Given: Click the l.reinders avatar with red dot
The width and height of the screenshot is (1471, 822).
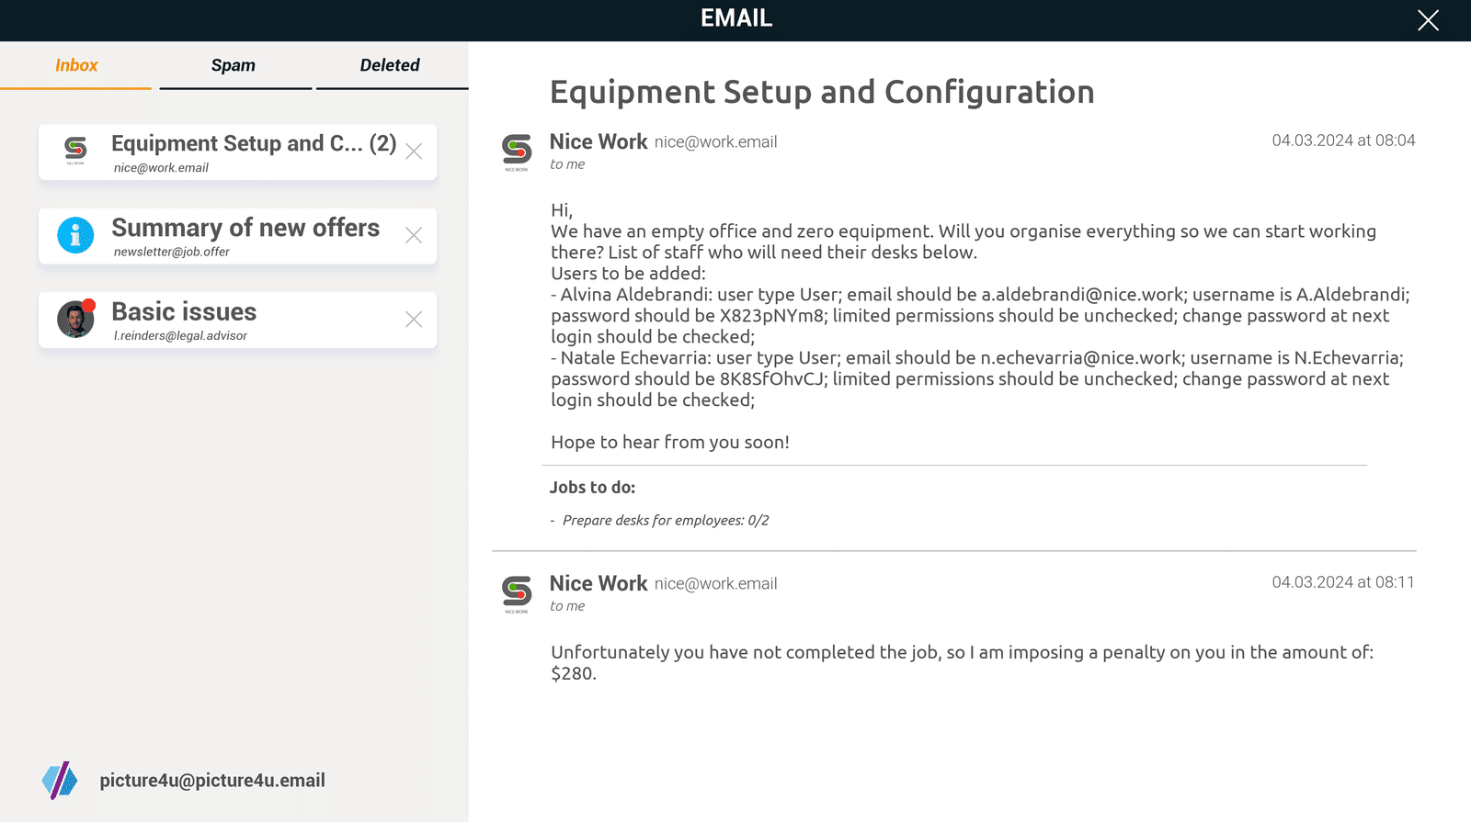Looking at the screenshot, I should click(75, 319).
